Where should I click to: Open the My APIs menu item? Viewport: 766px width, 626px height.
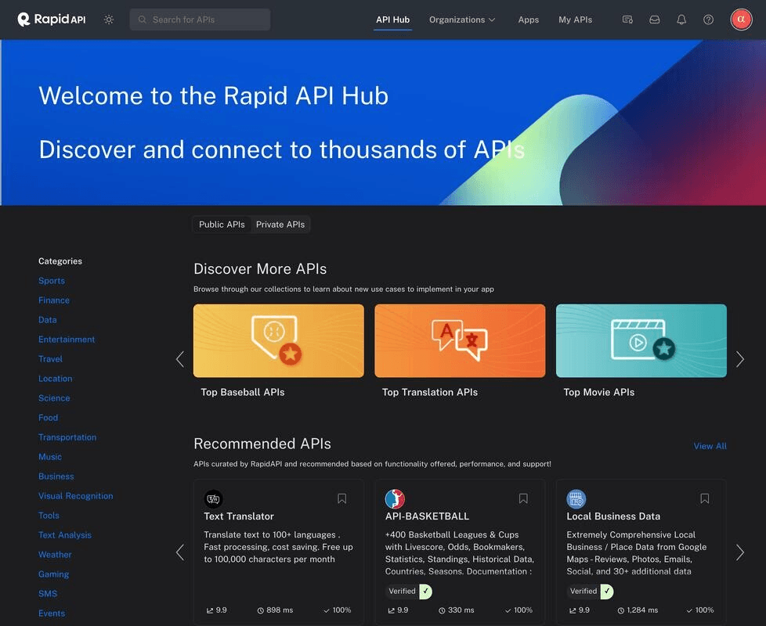[x=575, y=20]
